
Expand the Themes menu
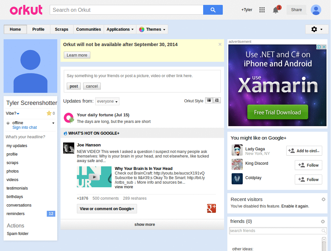pyautogui.click(x=152, y=29)
